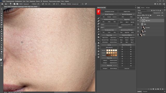Switch to the Paths tab
Image resolution: width=166 pixels, height=93 pixels.
pos(148,7)
